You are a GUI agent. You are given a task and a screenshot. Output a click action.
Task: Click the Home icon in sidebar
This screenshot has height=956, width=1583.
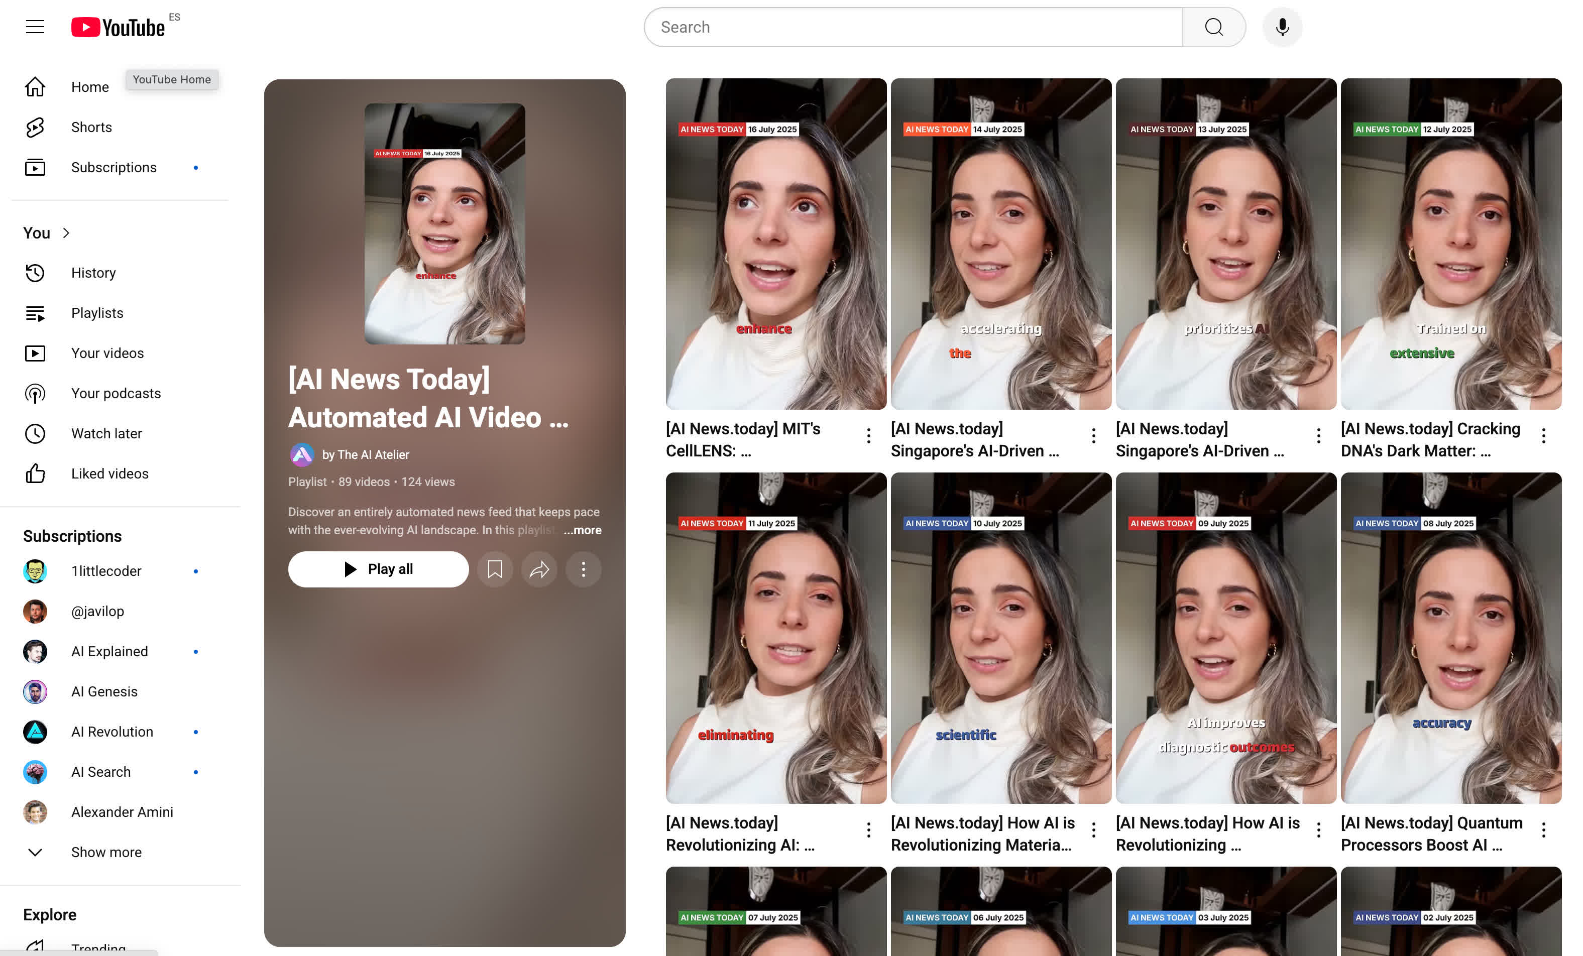pyautogui.click(x=35, y=87)
